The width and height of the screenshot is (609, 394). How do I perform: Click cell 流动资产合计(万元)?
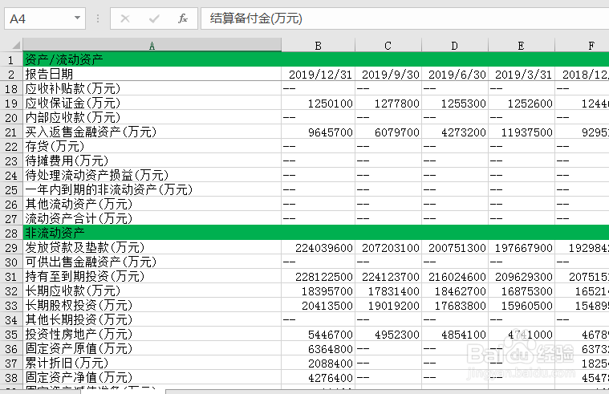pos(152,218)
